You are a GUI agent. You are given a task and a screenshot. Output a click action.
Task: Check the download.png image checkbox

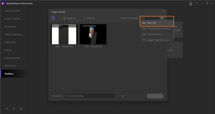tap(81, 26)
